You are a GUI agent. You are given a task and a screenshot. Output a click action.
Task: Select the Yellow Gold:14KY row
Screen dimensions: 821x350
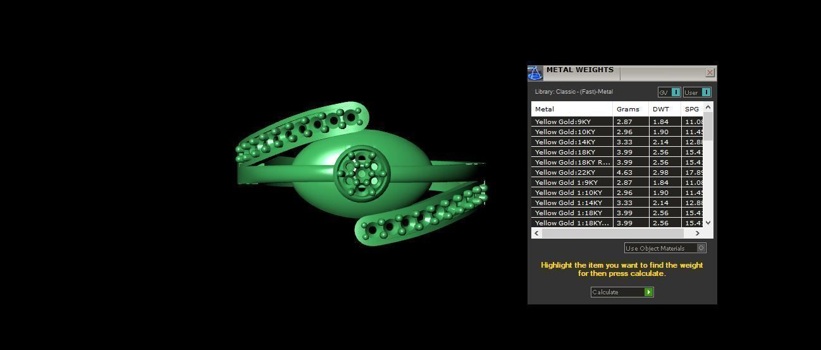click(617, 142)
